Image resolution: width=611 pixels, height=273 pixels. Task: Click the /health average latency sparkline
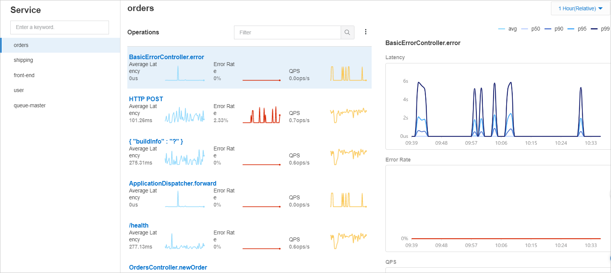185,241
